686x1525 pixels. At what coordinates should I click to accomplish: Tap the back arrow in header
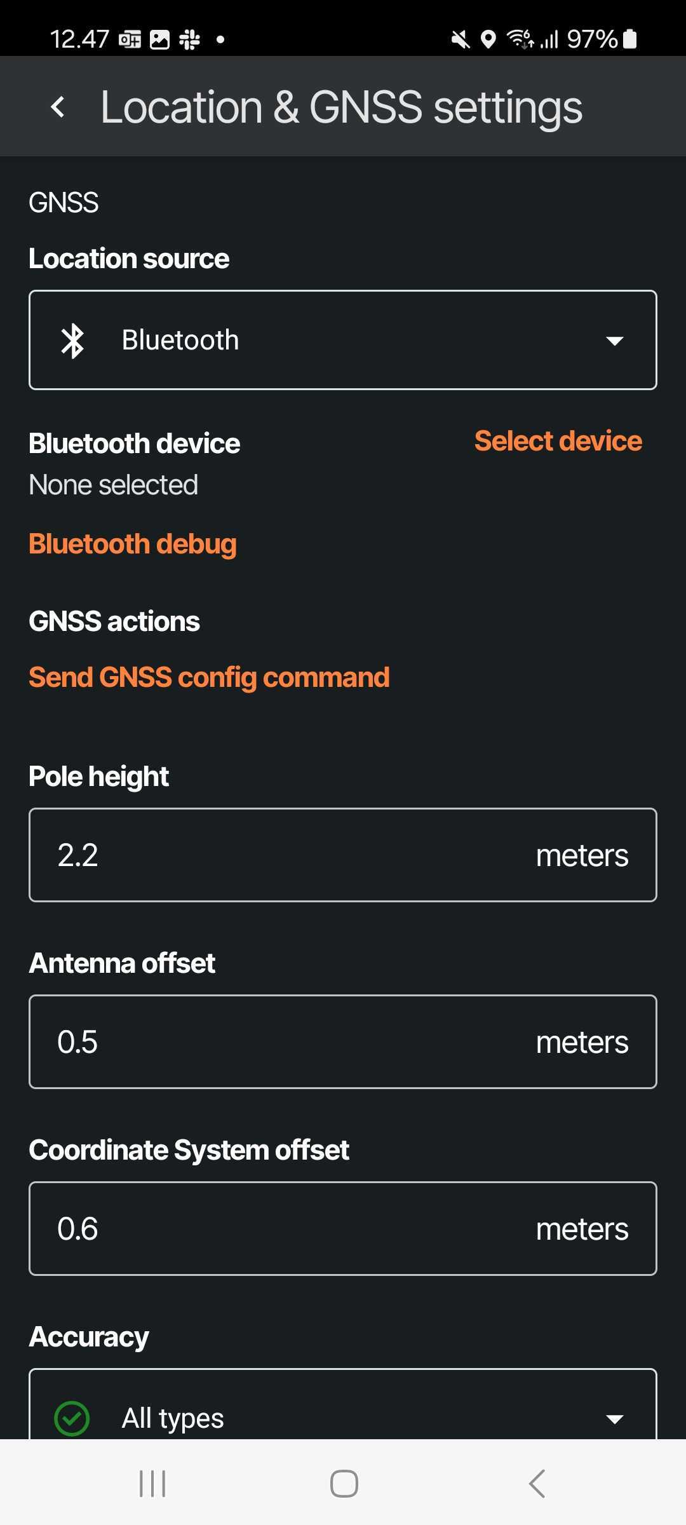[x=58, y=107]
